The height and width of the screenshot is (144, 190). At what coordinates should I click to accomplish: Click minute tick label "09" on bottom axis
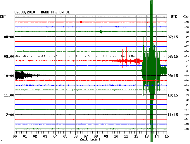pyautogui.click(x=106, y=136)
